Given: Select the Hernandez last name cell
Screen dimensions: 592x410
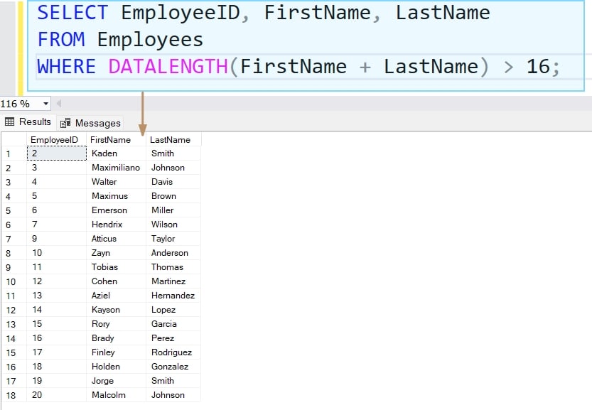Looking at the screenshot, I should click(173, 295).
